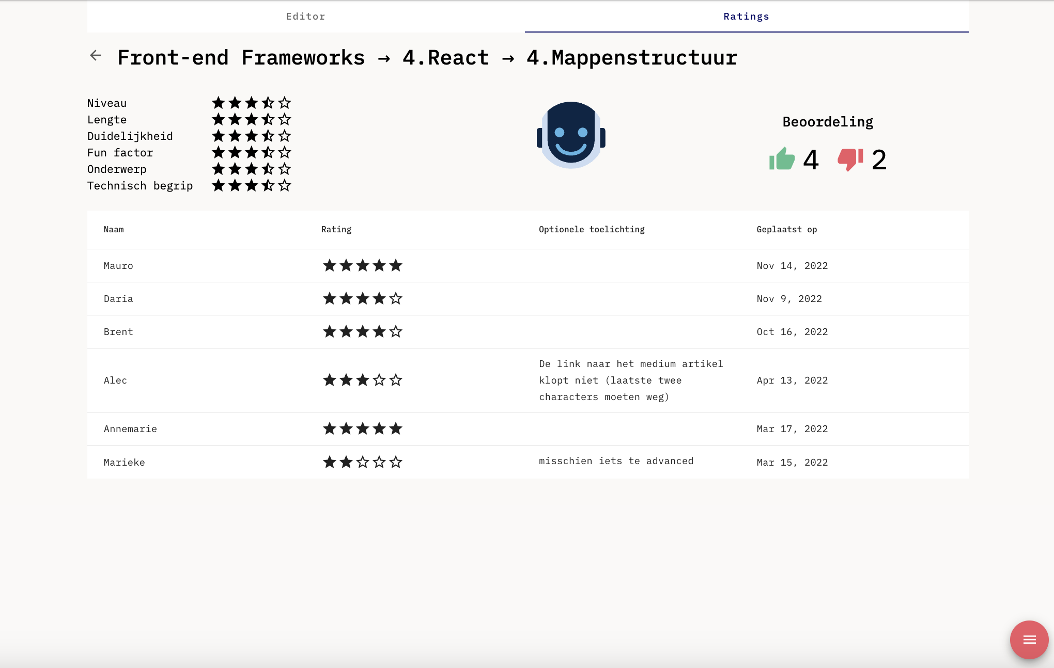Click the Onderwerp label
This screenshot has height=668, width=1054.
point(117,169)
